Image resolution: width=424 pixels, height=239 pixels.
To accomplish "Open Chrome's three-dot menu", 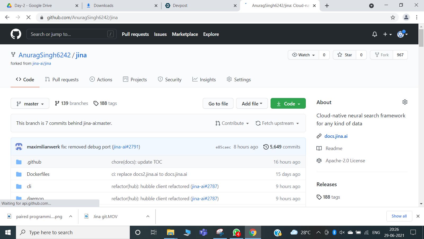I will tap(417, 18).
